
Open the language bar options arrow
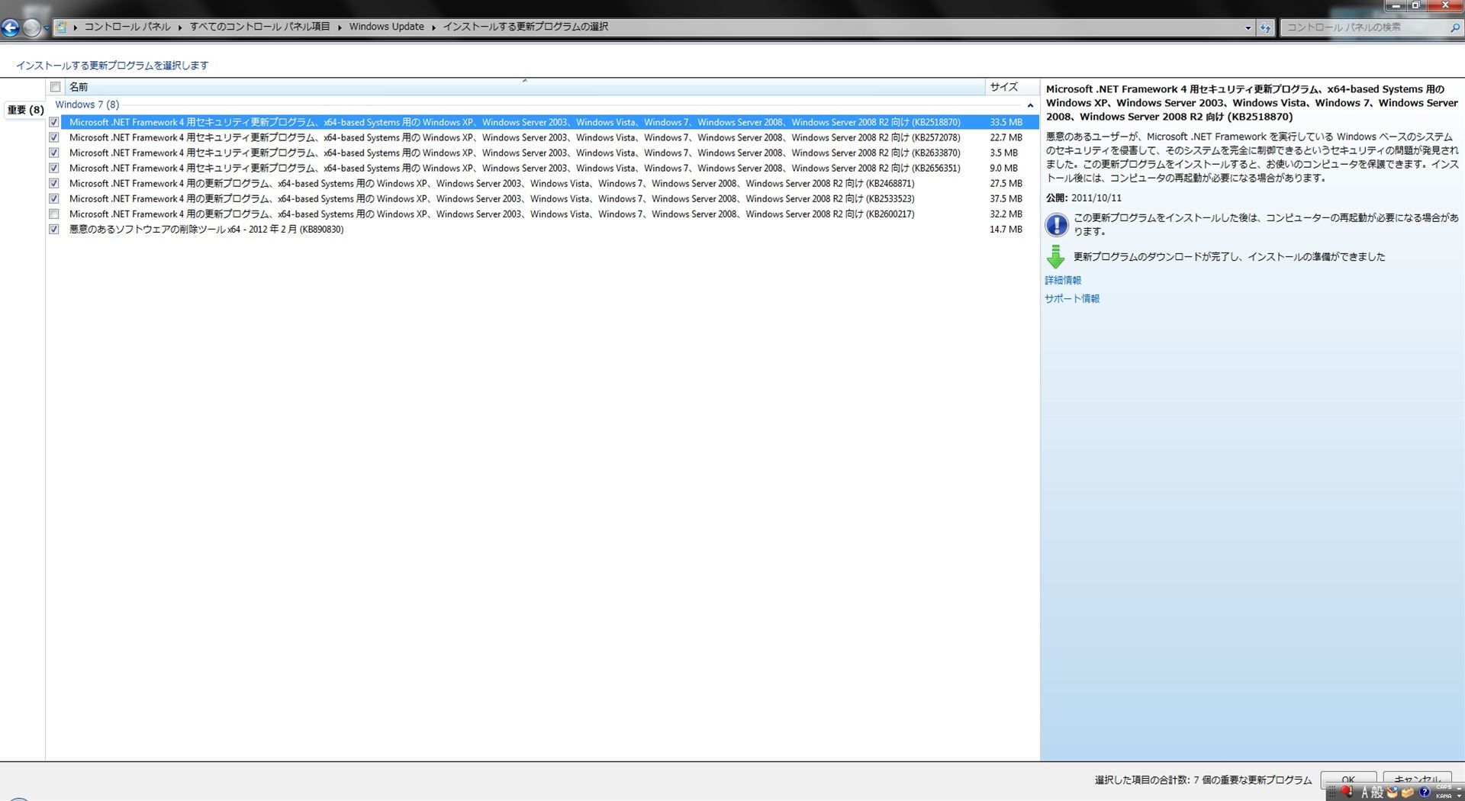[x=1459, y=796]
